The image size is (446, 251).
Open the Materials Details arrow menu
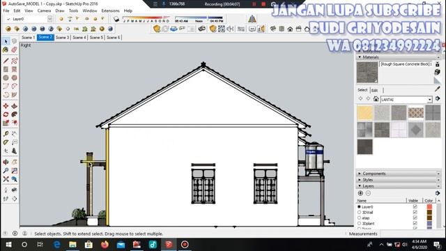(x=438, y=98)
